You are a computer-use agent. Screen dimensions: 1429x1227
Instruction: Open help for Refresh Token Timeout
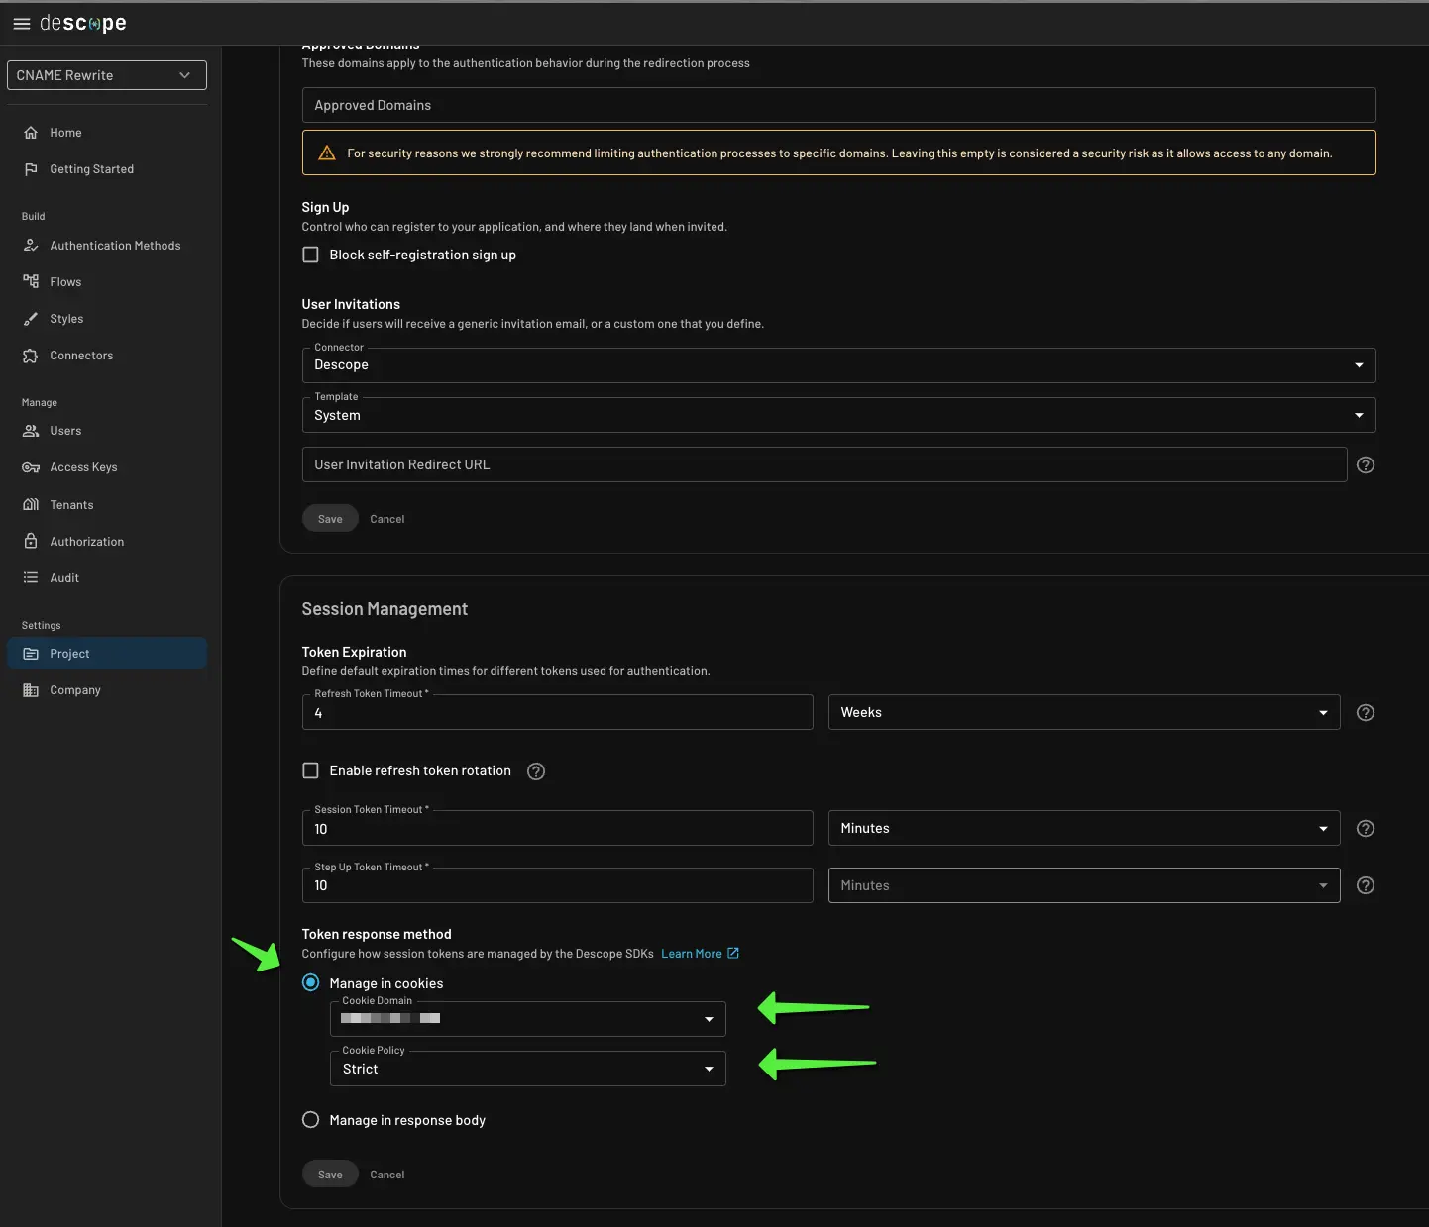(x=1366, y=712)
